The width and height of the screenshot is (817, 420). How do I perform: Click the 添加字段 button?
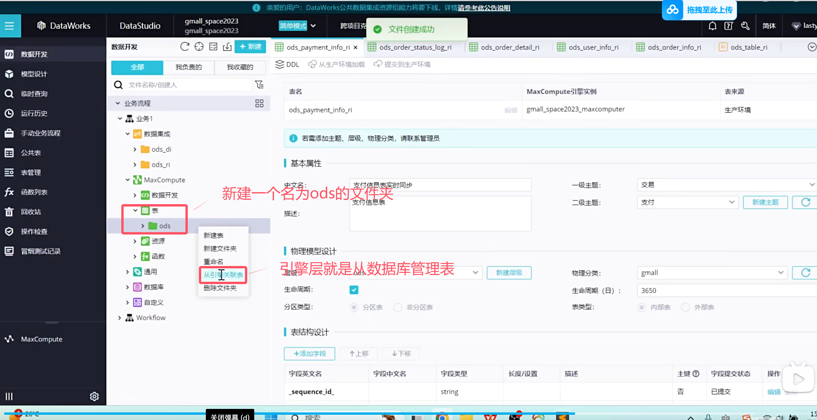(309, 353)
